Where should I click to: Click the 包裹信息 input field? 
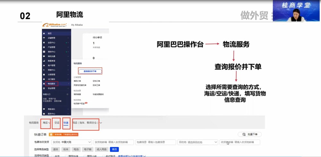pyautogui.click(x=156, y=142)
